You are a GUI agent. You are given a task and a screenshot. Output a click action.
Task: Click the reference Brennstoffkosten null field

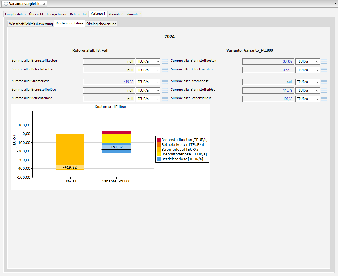[x=109, y=61]
